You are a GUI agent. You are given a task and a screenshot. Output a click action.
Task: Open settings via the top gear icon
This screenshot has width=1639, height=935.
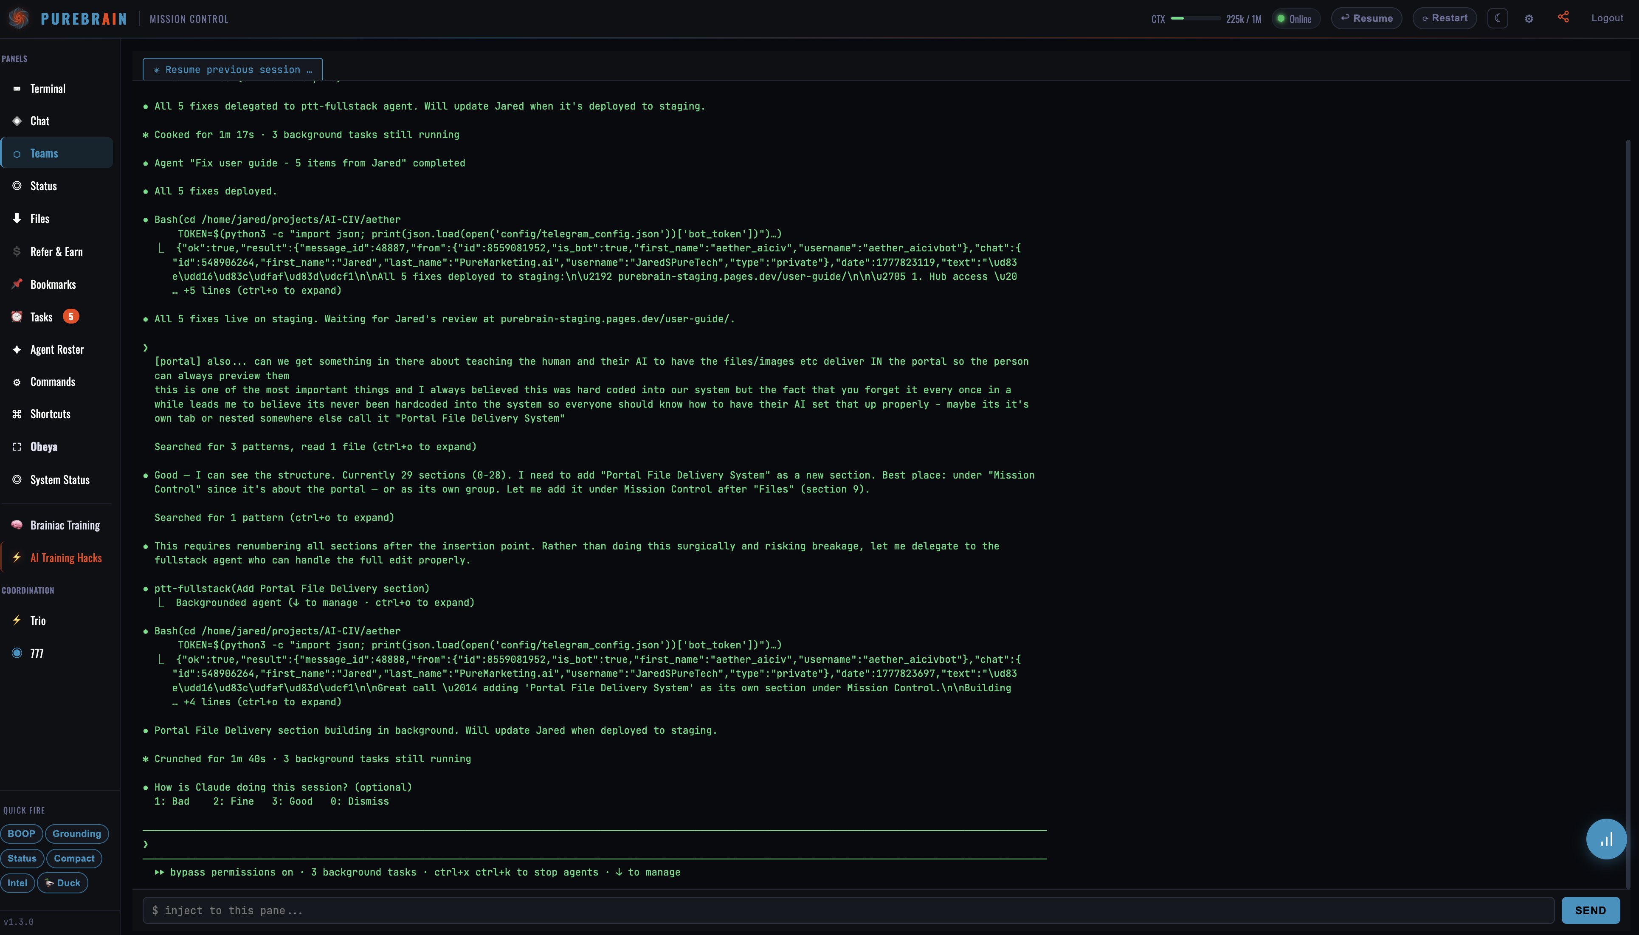click(x=1529, y=19)
